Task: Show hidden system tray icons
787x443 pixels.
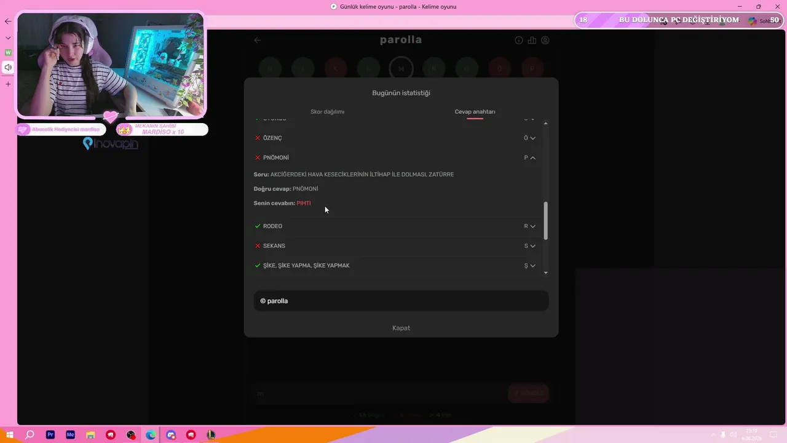Action: tap(713, 435)
